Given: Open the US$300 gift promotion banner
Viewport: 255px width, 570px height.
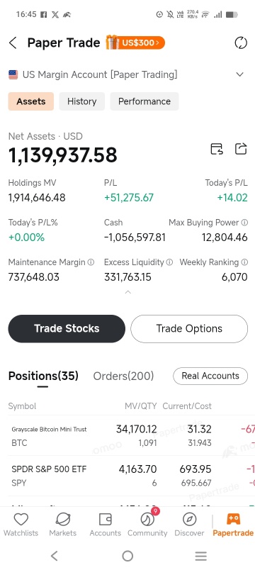Looking at the screenshot, I should 135,43.
